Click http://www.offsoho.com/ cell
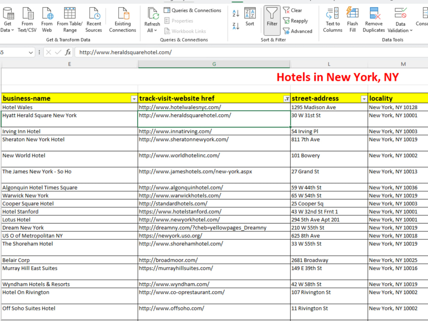This screenshot has width=428, height=321. pos(214,312)
